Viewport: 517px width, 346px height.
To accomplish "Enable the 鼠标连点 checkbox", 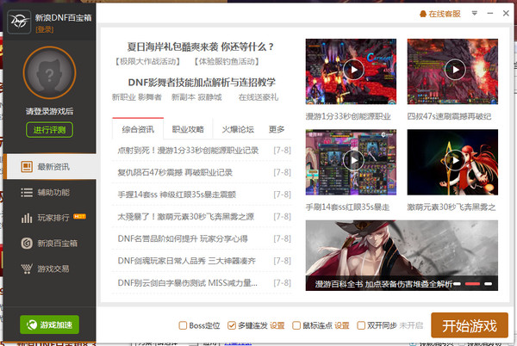I will coord(296,325).
